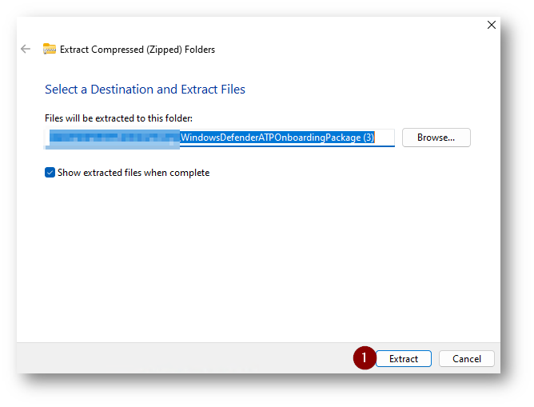Open the Browse… folder picker
Viewport: 534px width, 407px height.
click(436, 138)
